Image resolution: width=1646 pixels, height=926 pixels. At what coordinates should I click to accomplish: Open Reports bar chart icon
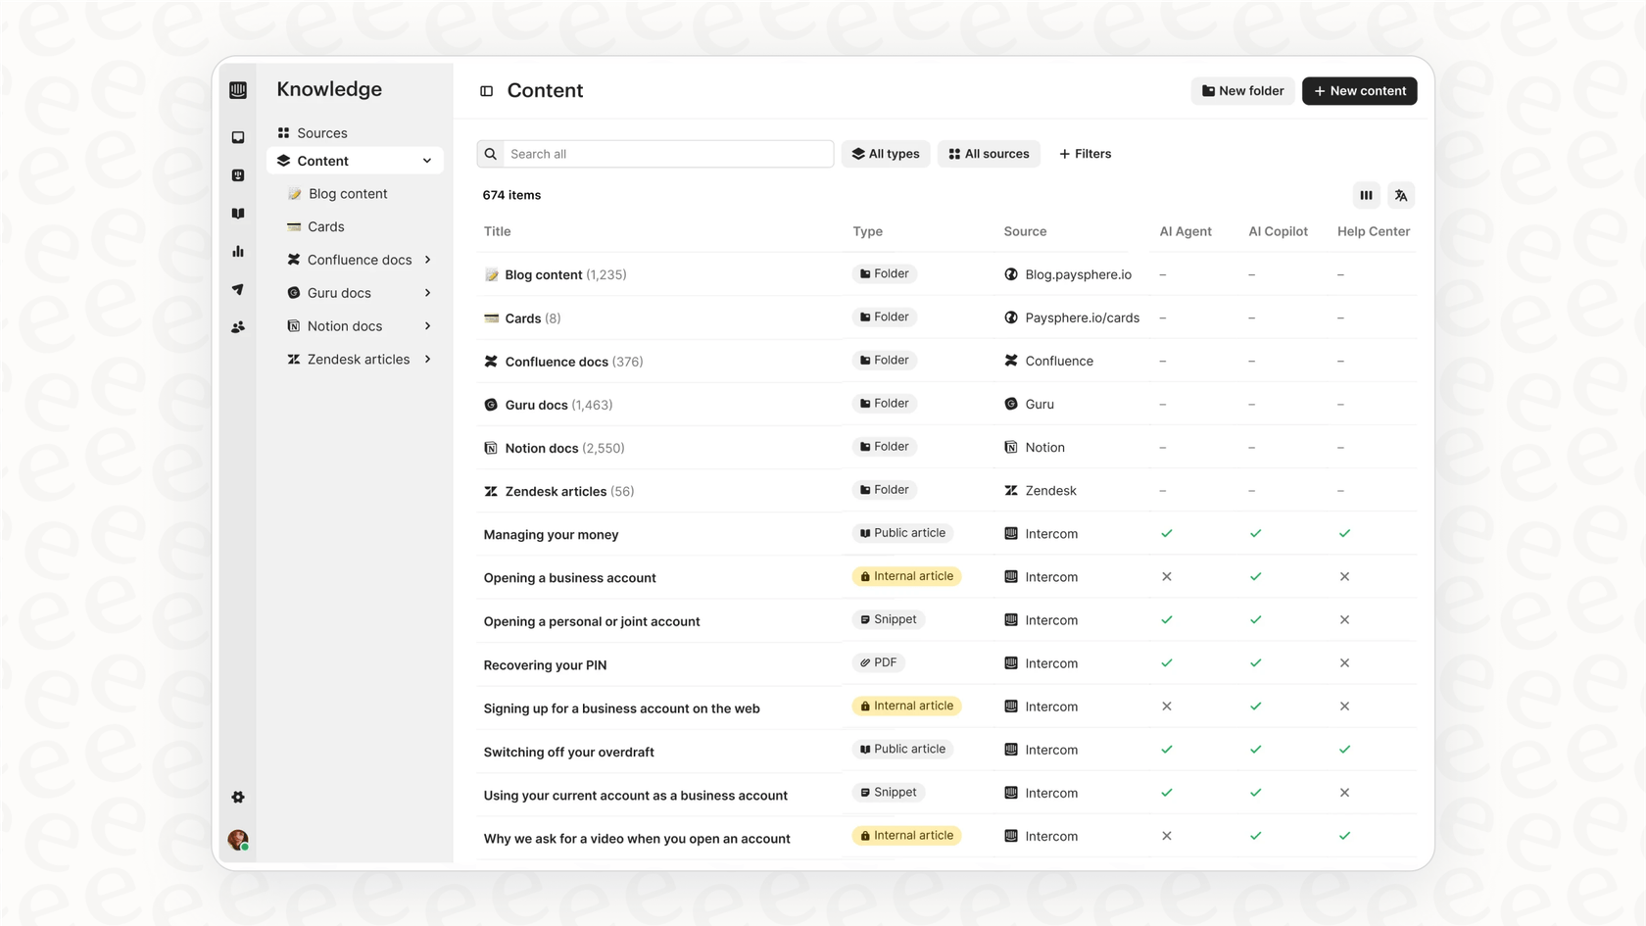pyautogui.click(x=238, y=252)
